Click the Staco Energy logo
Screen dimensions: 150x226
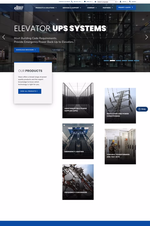pos(19,8)
